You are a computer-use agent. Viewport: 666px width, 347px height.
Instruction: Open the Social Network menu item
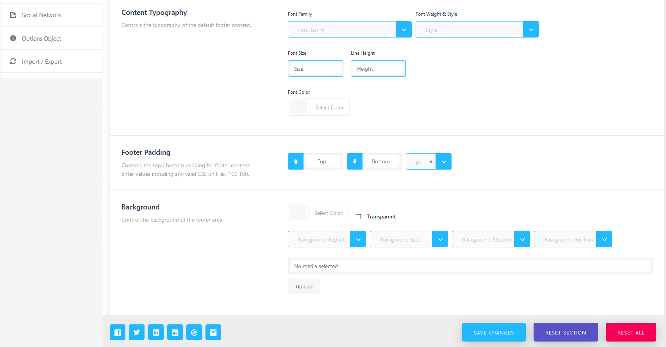(41, 15)
